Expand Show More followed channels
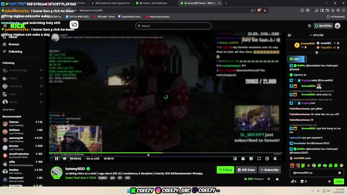347x195 pixels. coord(8,110)
